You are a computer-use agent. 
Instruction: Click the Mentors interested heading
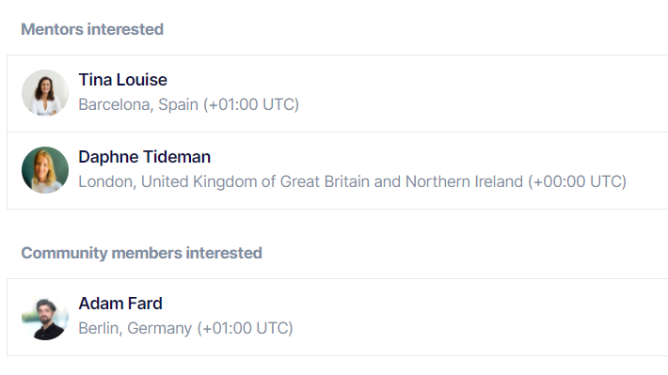pos(92,29)
